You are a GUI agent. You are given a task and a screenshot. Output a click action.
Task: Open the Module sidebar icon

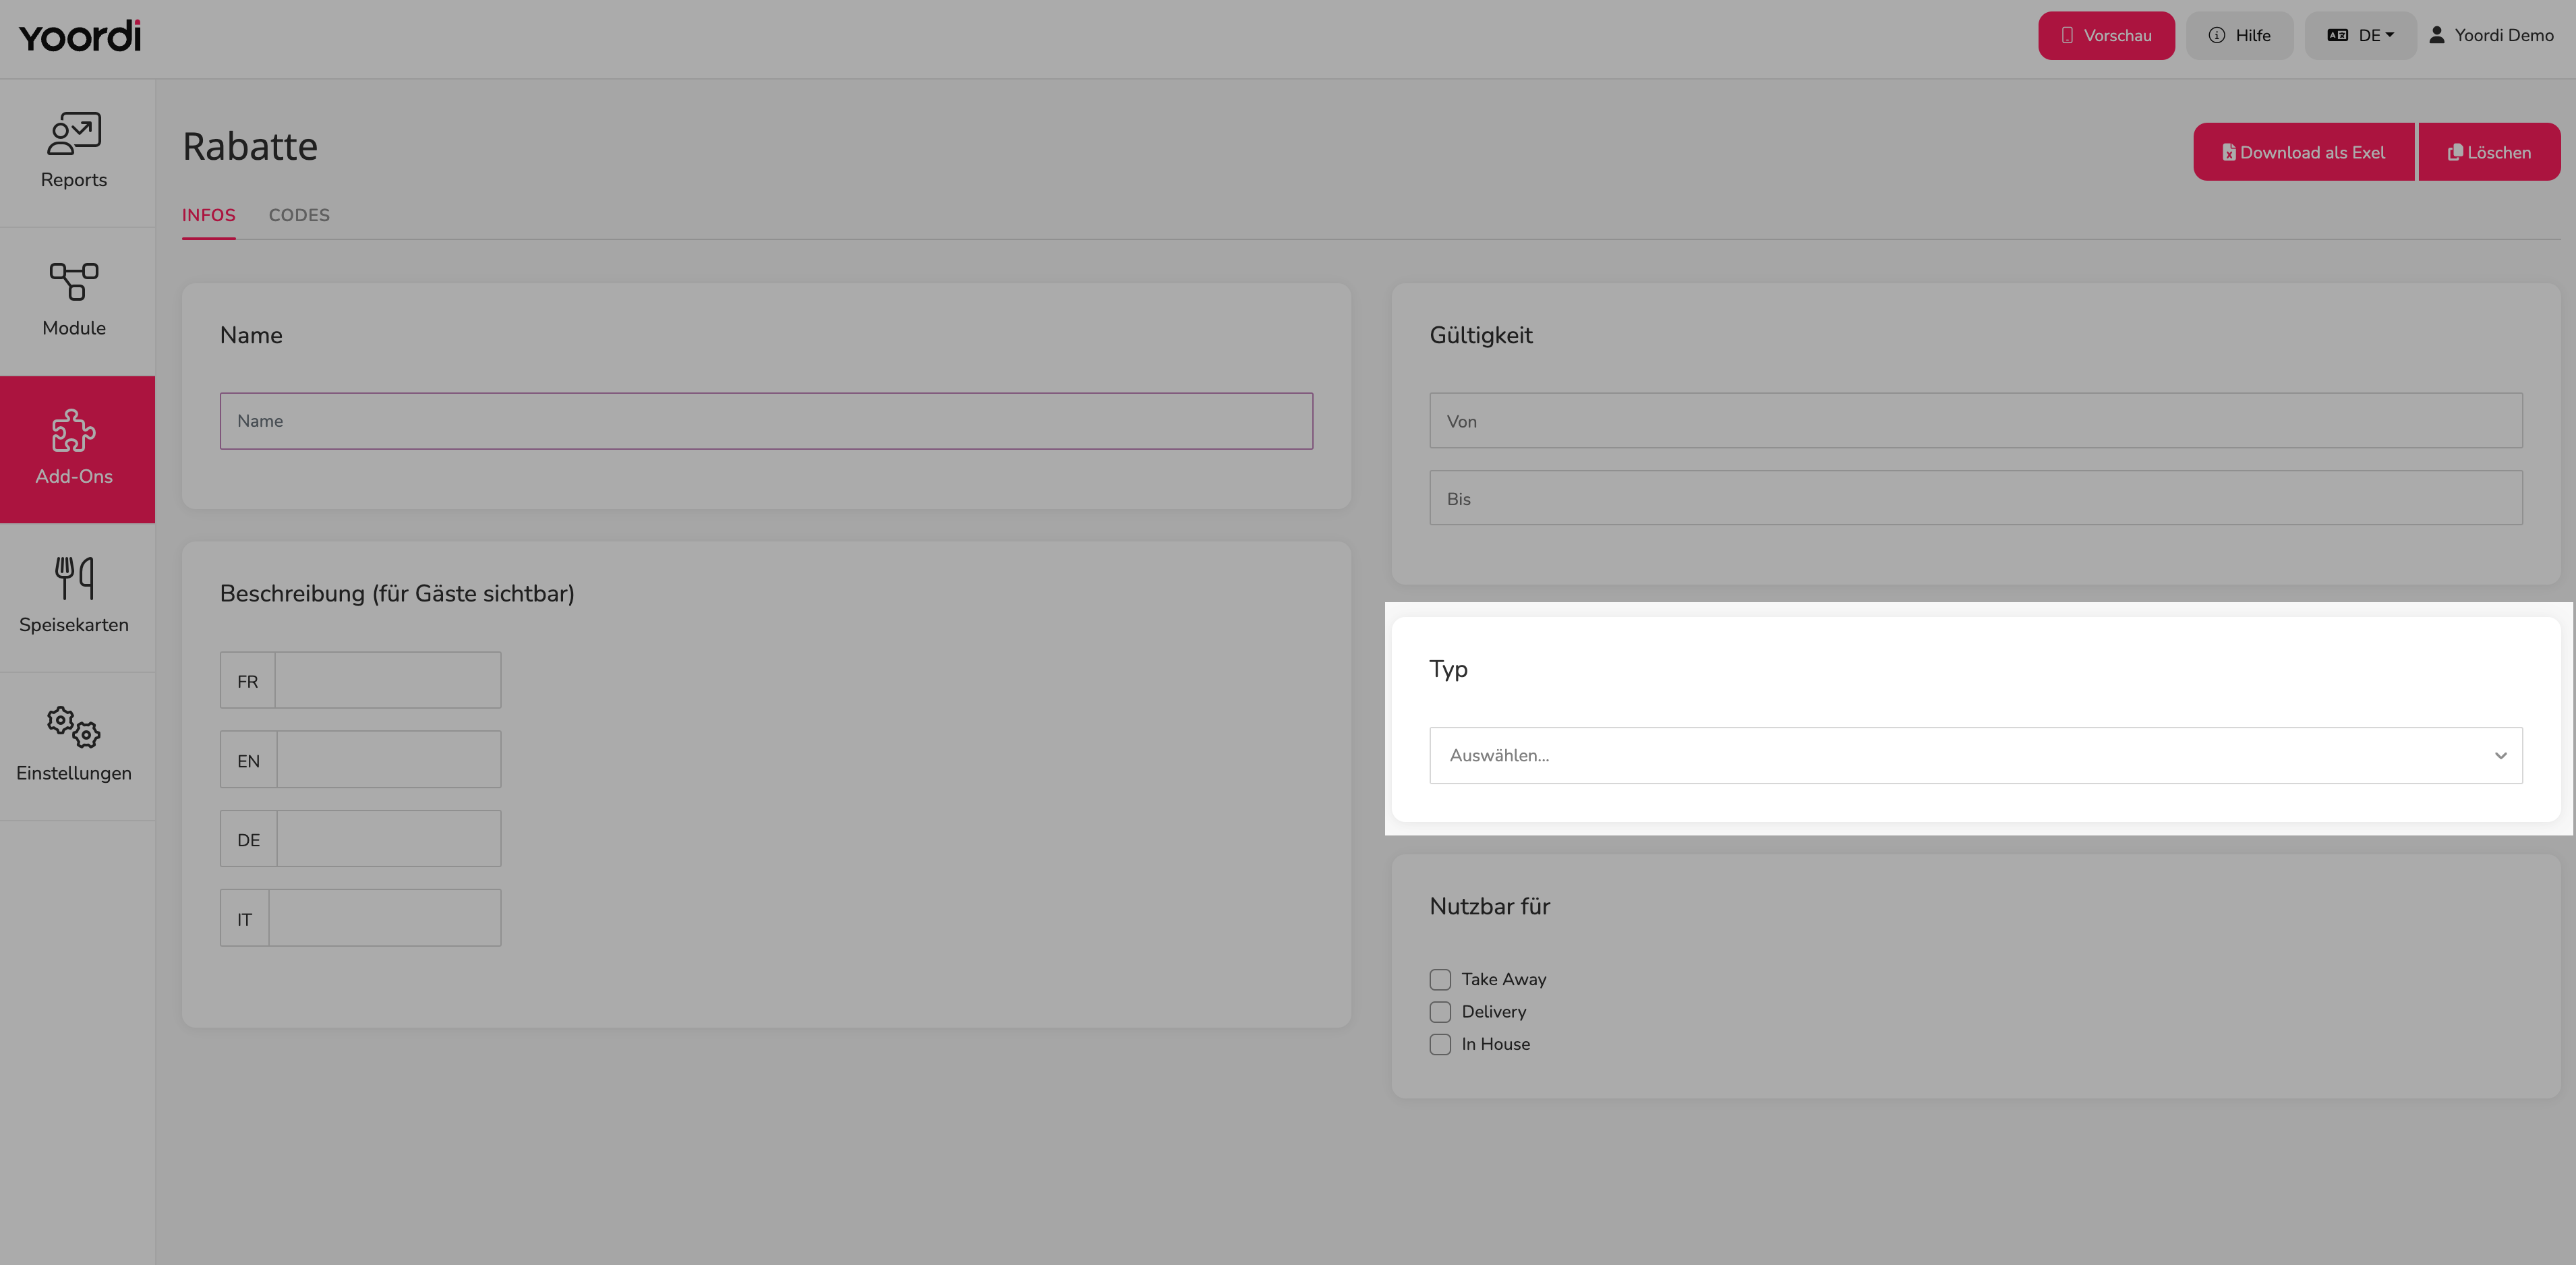74,282
